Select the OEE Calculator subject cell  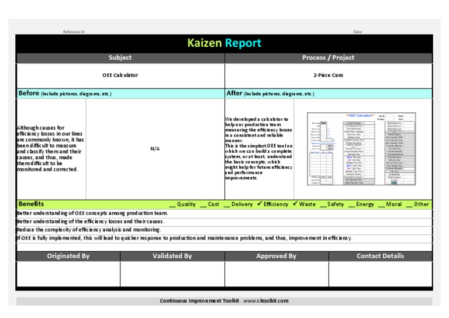(x=120, y=76)
